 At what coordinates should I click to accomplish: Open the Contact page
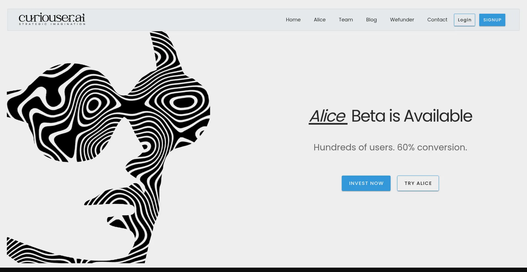(x=437, y=20)
